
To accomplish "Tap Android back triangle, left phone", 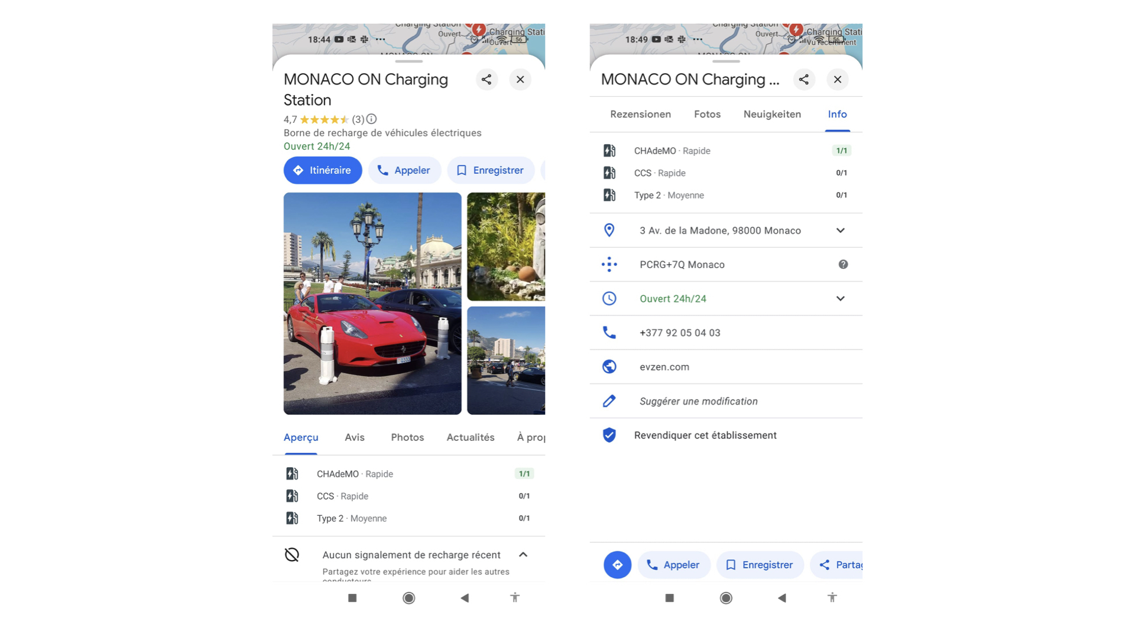I will click(465, 598).
